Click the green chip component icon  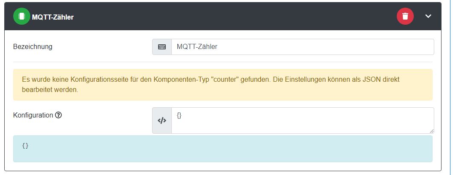point(22,16)
